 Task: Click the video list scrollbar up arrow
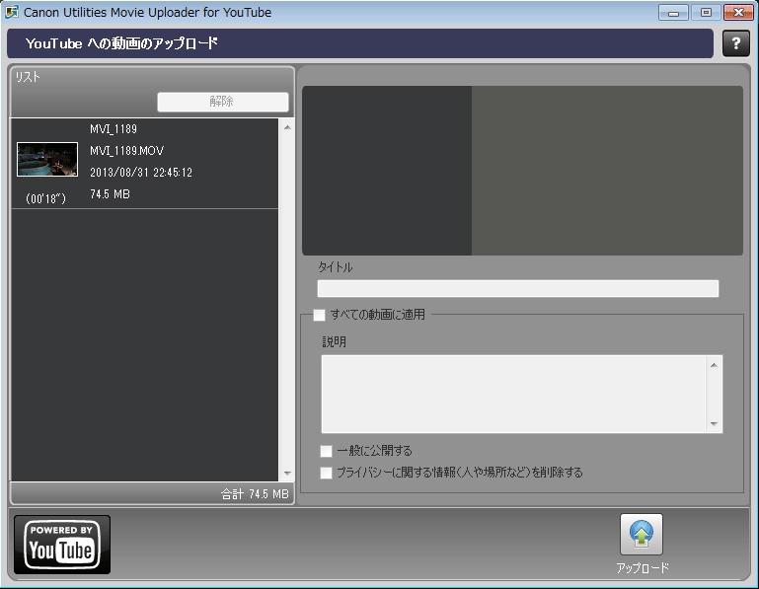point(287,127)
